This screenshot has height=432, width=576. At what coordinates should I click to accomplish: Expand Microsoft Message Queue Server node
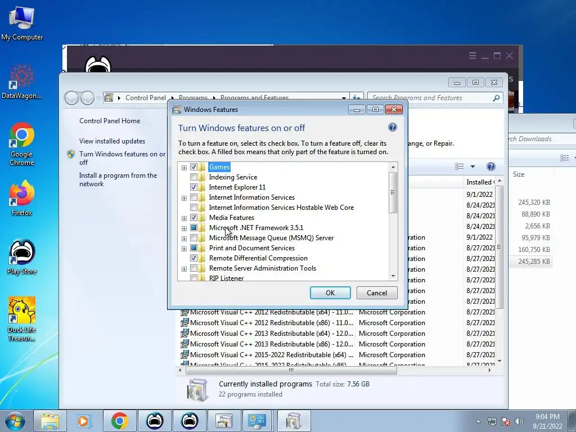coord(184,238)
